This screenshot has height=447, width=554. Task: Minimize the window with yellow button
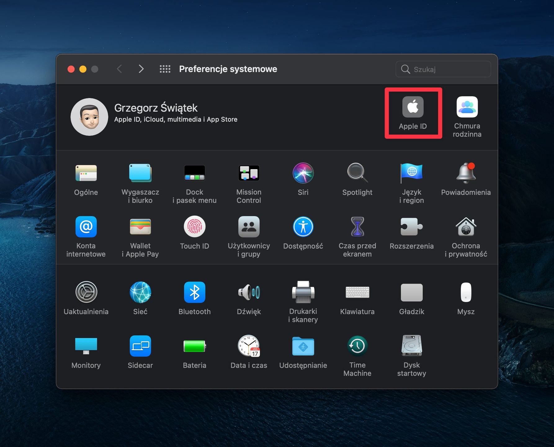[83, 69]
